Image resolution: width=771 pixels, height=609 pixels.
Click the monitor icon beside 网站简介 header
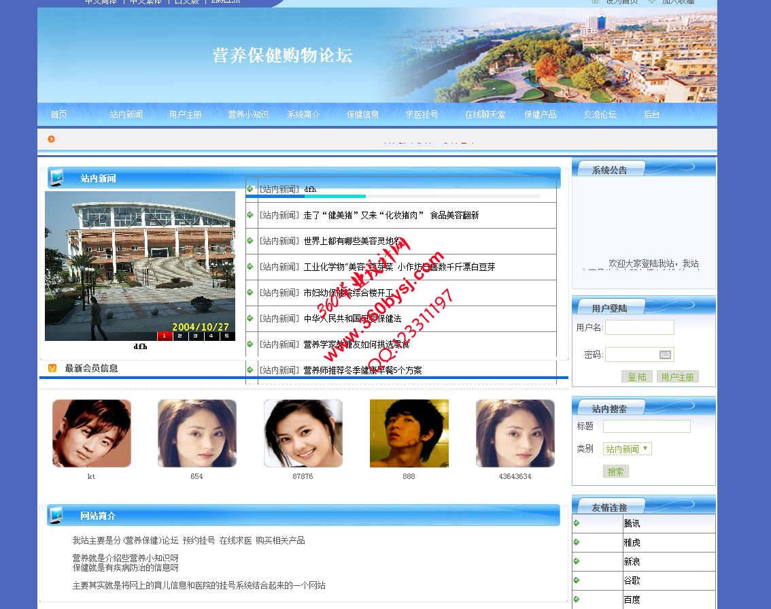56,515
